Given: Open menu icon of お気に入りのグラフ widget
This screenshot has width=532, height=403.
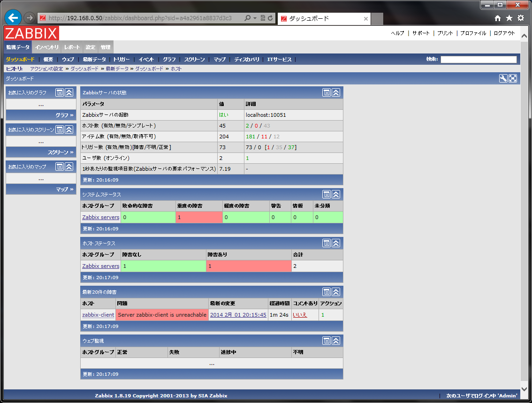Looking at the screenshot, I should point(60,92).
